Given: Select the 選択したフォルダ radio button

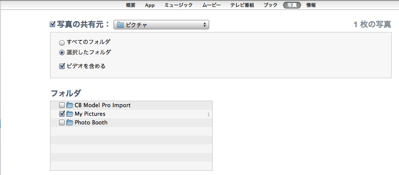Looking at the screenshot, I should [62, 52].
